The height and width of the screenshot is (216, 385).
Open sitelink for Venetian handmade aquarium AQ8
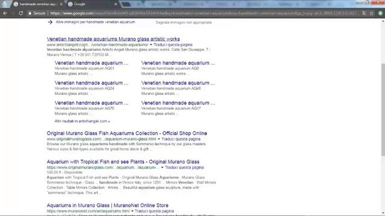point(178,63)
